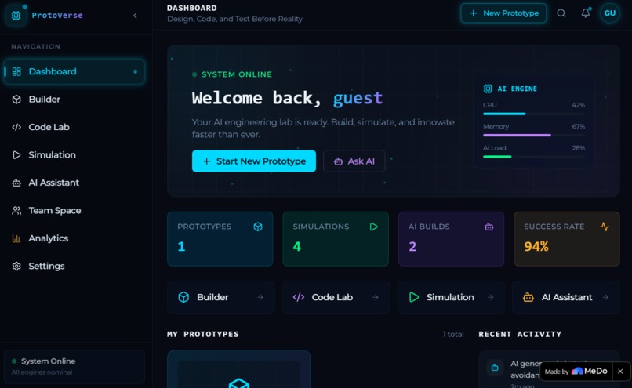
Task: Click the Settings gear icon in sidebar
Action: (x=16, y=267)
